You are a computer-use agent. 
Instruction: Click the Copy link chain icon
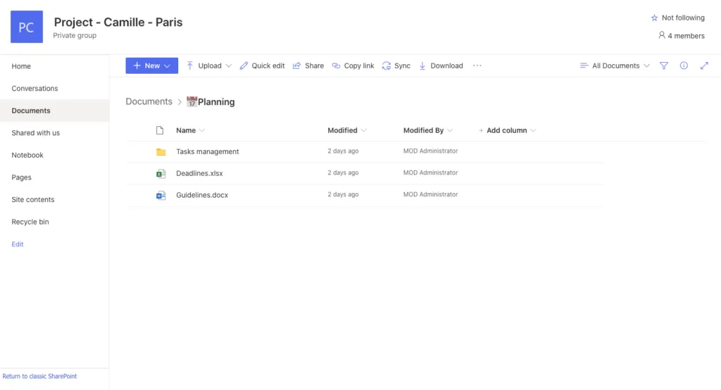[336, 65]
